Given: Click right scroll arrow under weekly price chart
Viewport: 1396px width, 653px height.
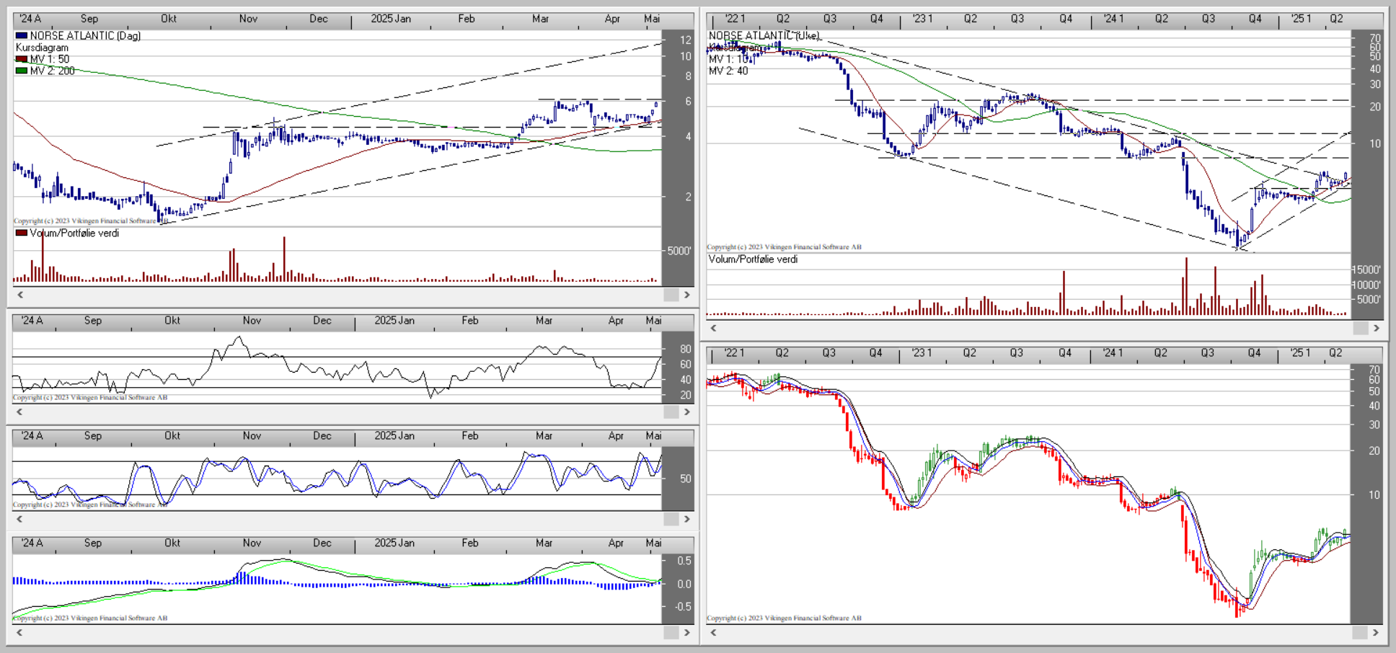Looking at the screenshot, I should pos(1376,328).
